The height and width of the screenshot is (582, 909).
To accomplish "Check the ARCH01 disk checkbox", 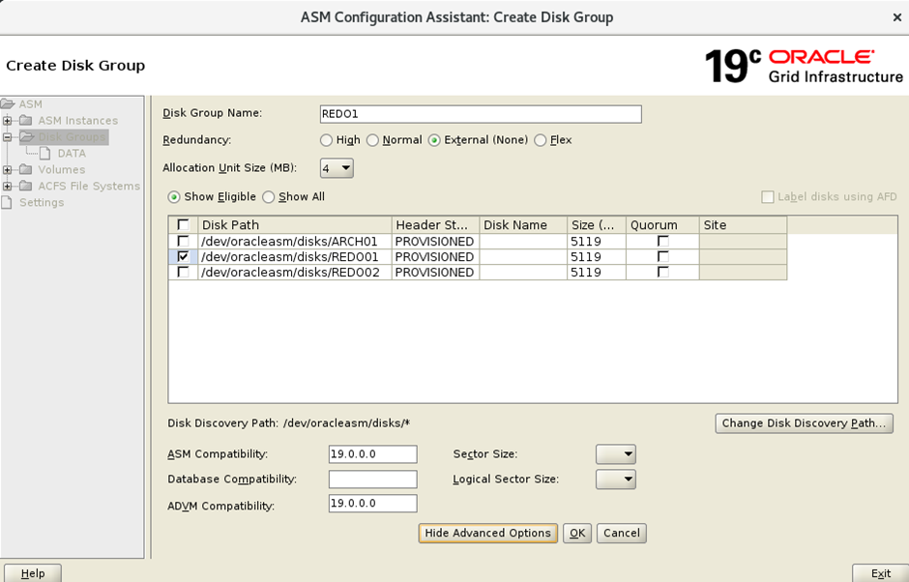I will pos(183,241).
